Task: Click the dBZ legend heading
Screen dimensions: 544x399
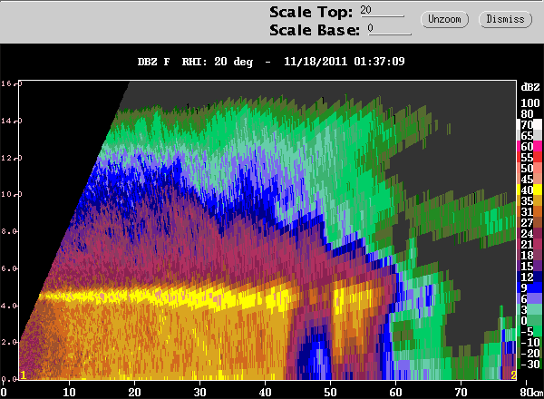Action: click(x=530, y=87)
